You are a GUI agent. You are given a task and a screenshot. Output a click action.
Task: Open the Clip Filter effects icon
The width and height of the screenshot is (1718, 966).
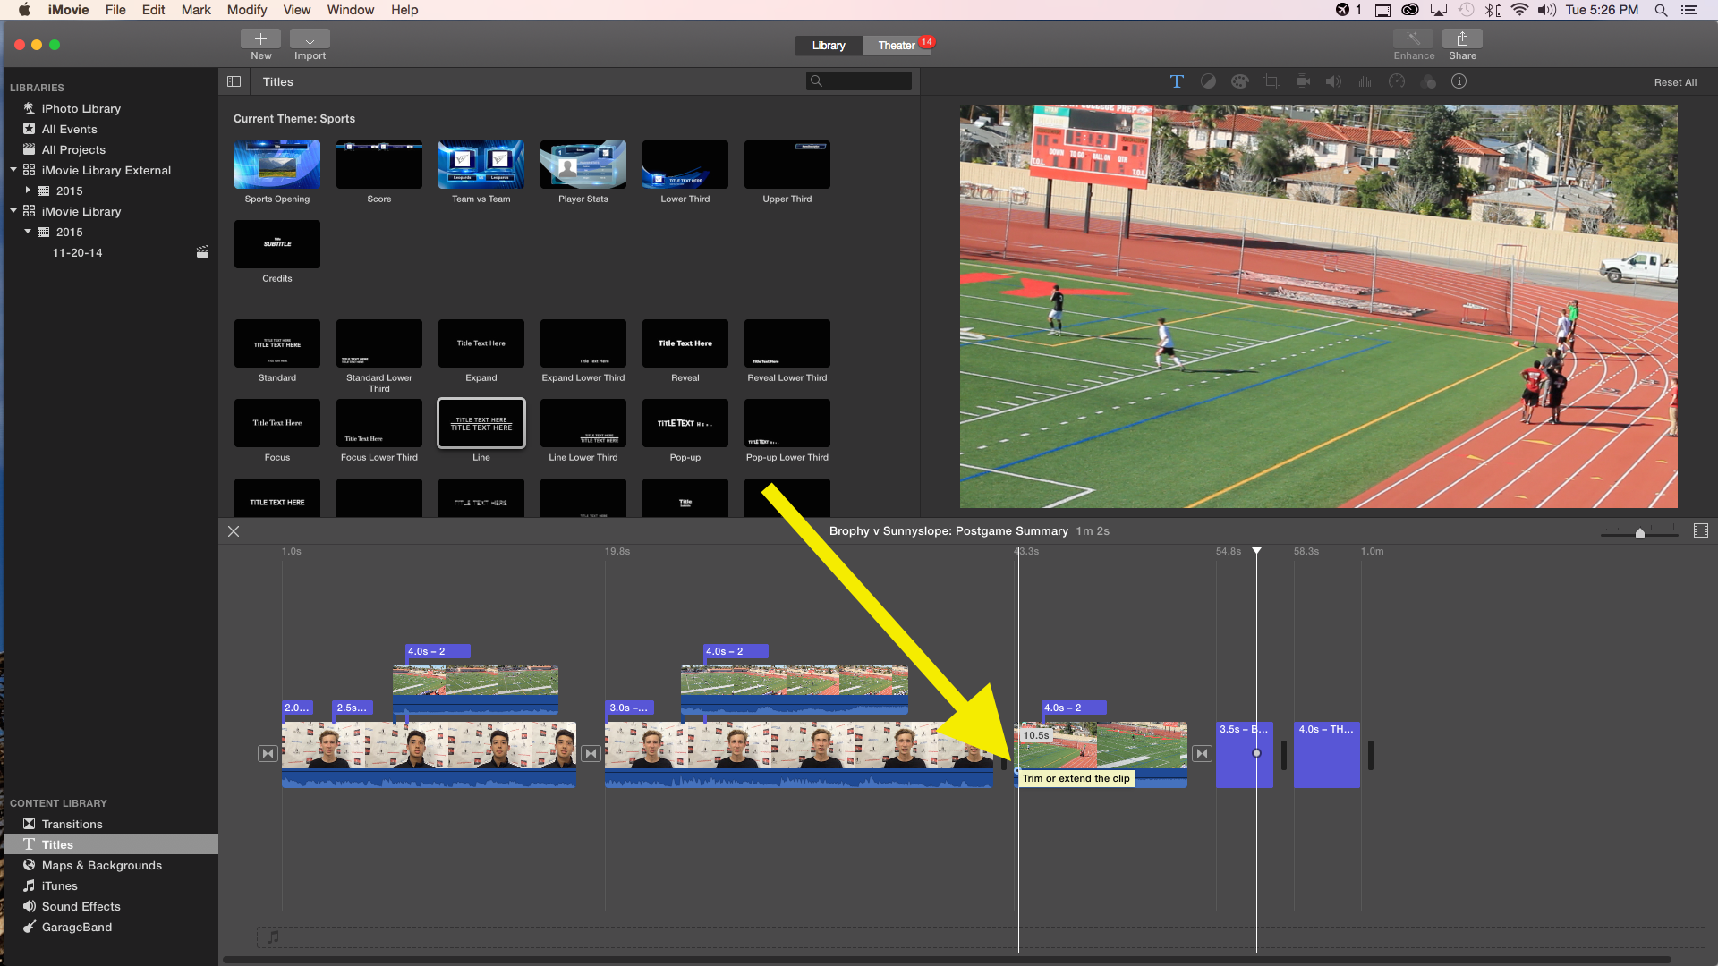coord(1429,81)
